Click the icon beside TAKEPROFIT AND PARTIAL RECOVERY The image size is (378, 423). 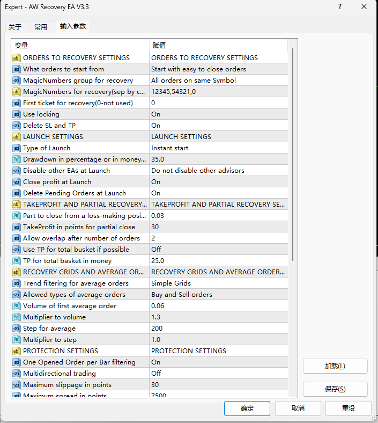click(17, 205)
